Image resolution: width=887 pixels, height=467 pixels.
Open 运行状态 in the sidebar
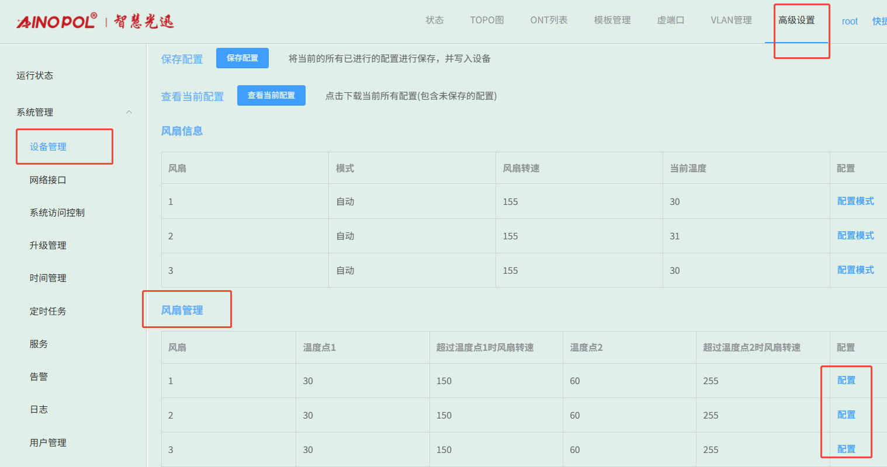tap(34, 75)
